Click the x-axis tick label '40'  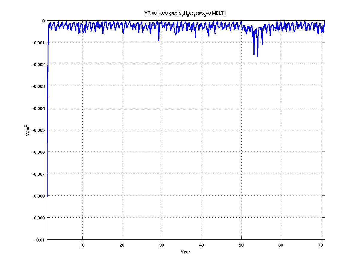tap(201, 245)
